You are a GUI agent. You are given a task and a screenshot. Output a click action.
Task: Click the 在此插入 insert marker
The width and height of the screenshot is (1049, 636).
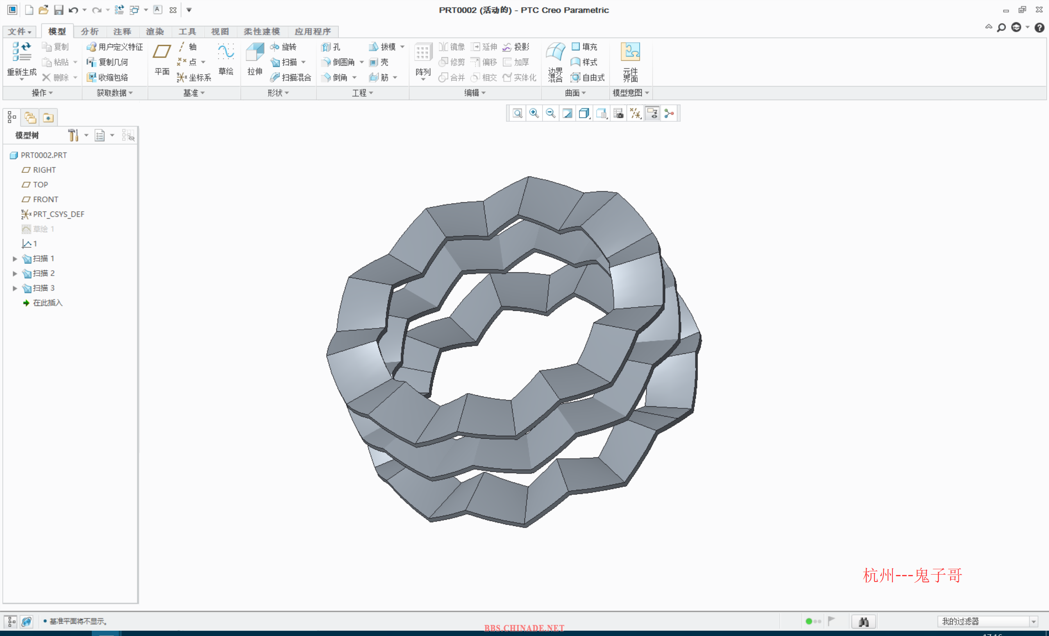click(43, 303)
